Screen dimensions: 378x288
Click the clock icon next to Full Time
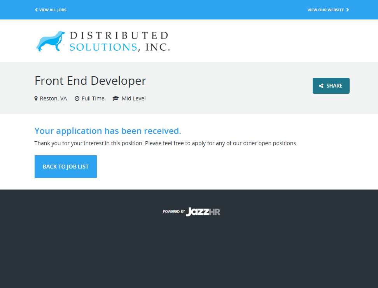tap(77, 99)
